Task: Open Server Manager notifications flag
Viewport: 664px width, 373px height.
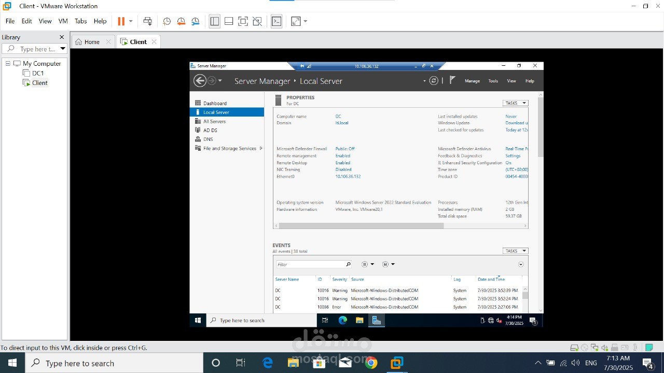Action: (452, 80)
